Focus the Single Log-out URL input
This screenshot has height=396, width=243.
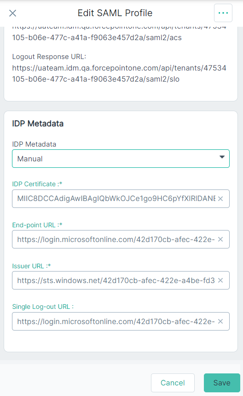(x=116, y=321)
